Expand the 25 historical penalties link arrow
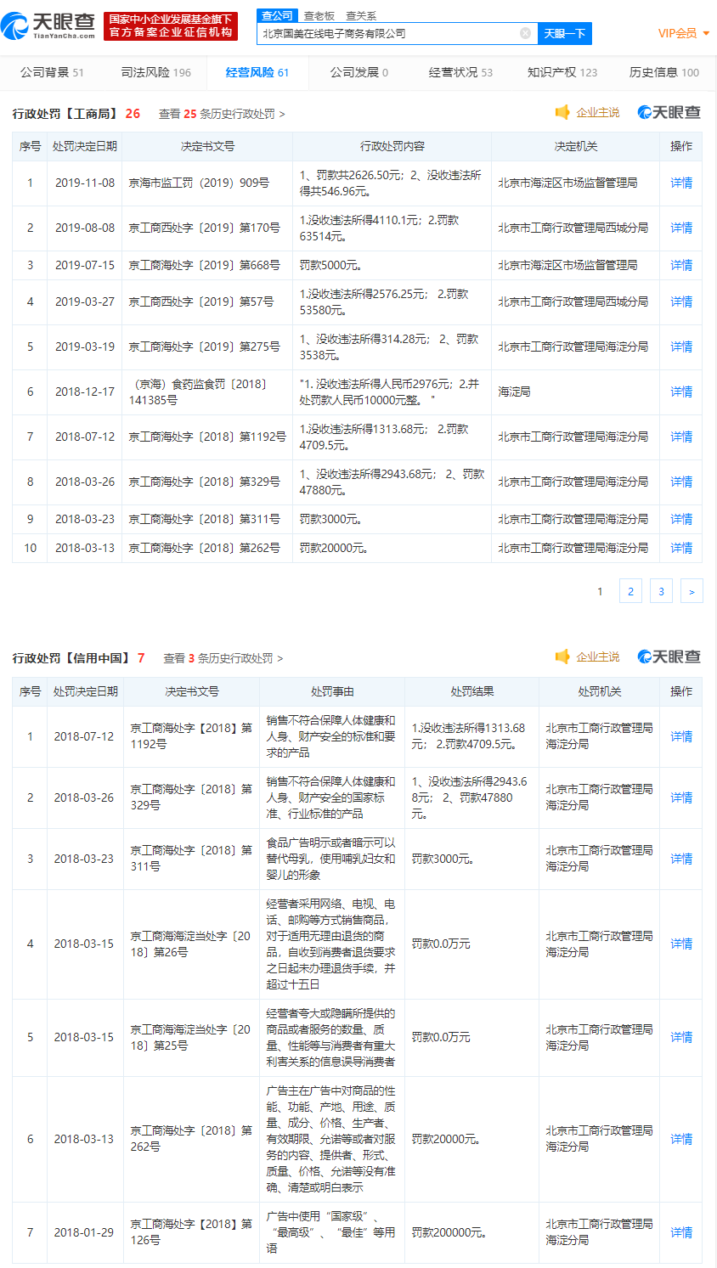This screenshot has width=717, height=1268. [x=282, y=114]
